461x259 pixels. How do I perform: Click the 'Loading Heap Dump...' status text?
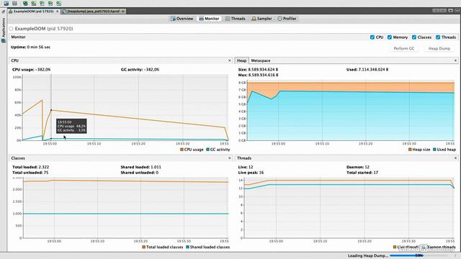(368, 256)
